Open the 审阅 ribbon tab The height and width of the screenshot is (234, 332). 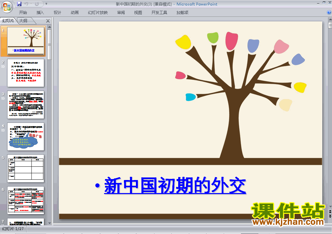(121, 12)
